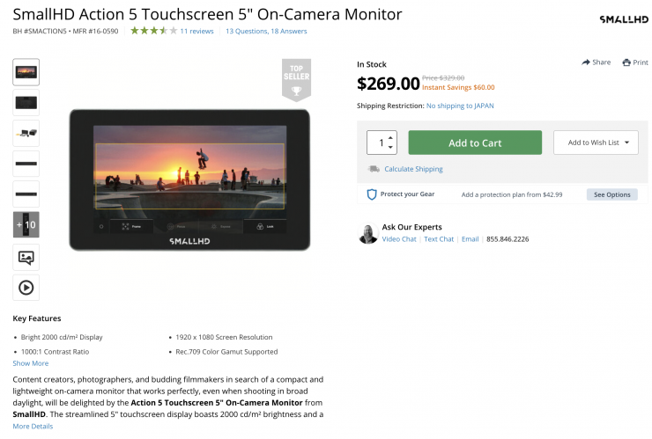Show the +10 more images thumbnail

point(26,224)
